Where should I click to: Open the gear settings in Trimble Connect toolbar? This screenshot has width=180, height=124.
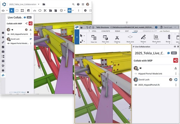point(85,10)
